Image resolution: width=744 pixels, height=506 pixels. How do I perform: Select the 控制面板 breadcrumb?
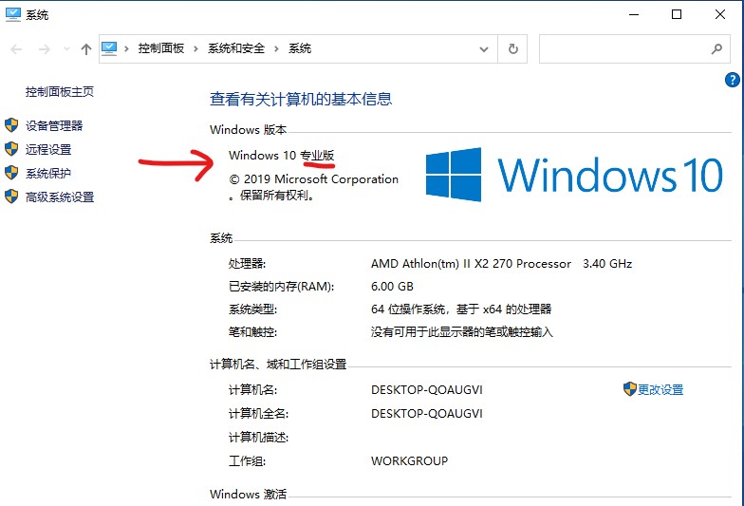click(x=161, y=48)
